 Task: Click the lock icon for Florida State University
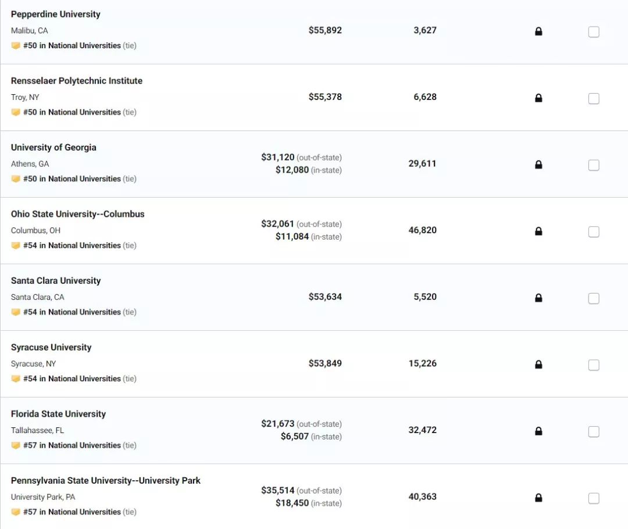(x=538, y=431)
